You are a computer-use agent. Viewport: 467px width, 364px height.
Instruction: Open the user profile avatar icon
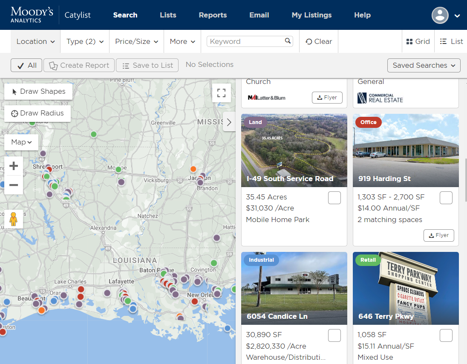[x=440, y=15]
